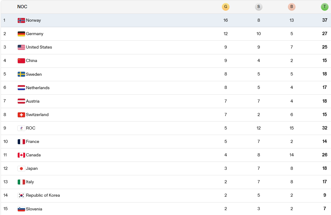Open the Slovenia country link
The image size is (331, 215).
click(34, 209)
